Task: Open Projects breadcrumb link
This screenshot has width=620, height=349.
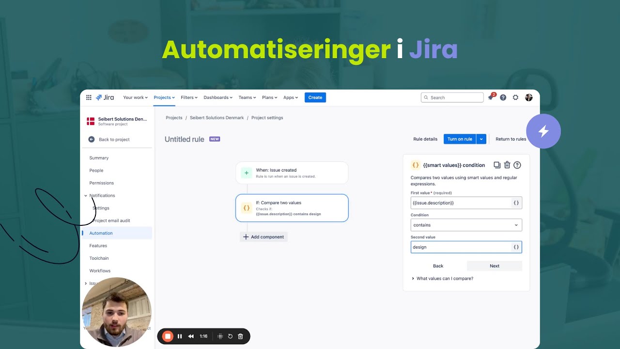Action: [x=174, y=118]
